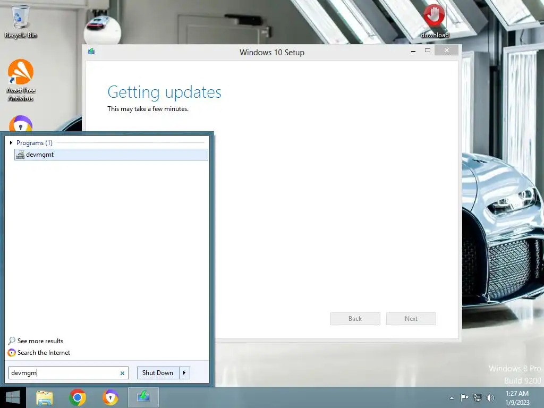The width and height of the screenshot is (544, 408).
Task: Open Action Center flag icon in tray
Action: point(464,397)
